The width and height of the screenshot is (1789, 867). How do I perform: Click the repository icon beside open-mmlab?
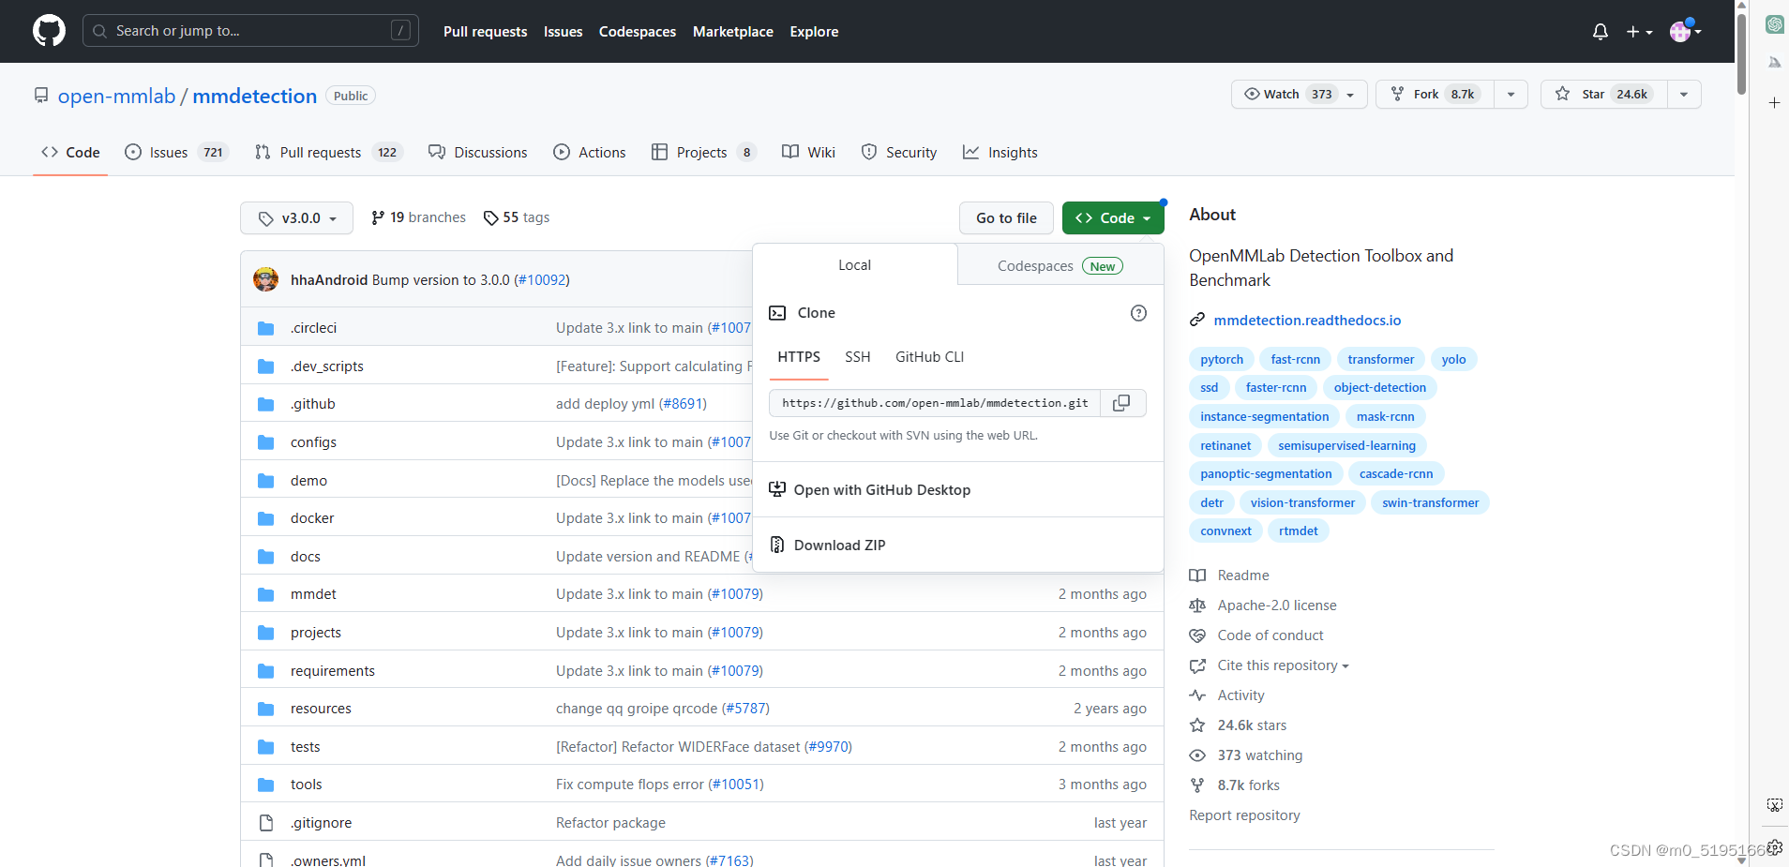[x=41, y=96]
